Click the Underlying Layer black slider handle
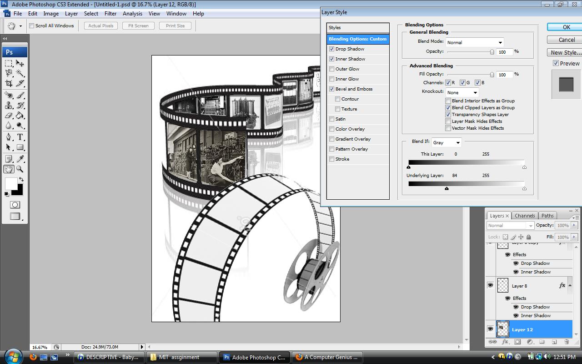 point(447,188)
